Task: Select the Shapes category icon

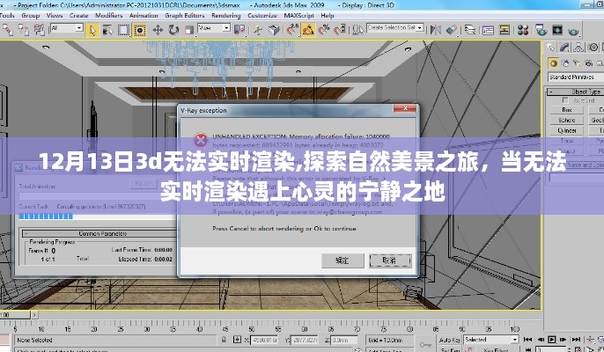Action: pyautogui.click(x=565, y=63)
